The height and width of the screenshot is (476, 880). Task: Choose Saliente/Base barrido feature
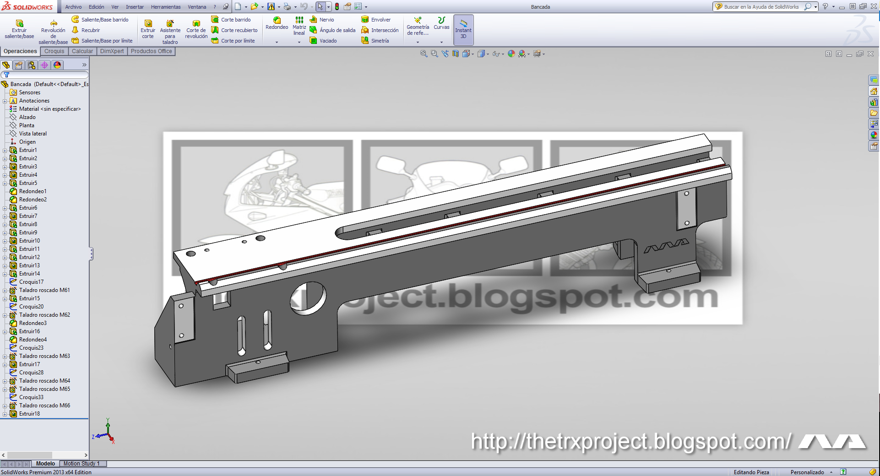point(100,20)
